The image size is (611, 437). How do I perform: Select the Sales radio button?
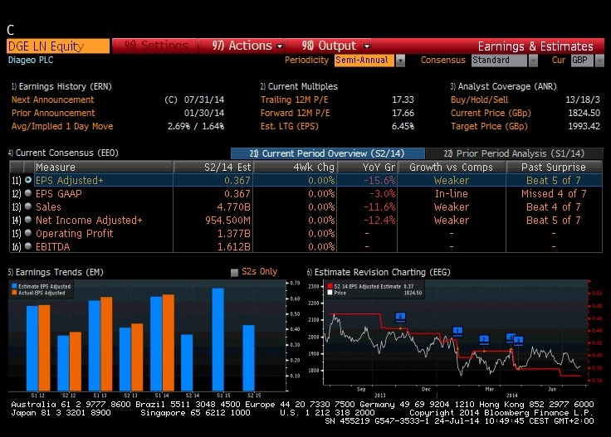28,206
